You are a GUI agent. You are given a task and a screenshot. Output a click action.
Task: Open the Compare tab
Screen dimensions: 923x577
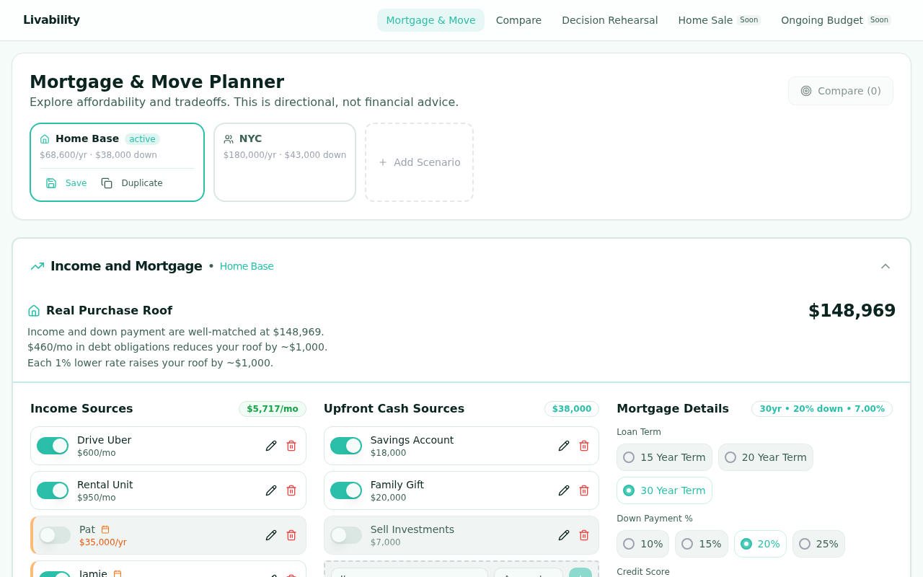[518, 20]
